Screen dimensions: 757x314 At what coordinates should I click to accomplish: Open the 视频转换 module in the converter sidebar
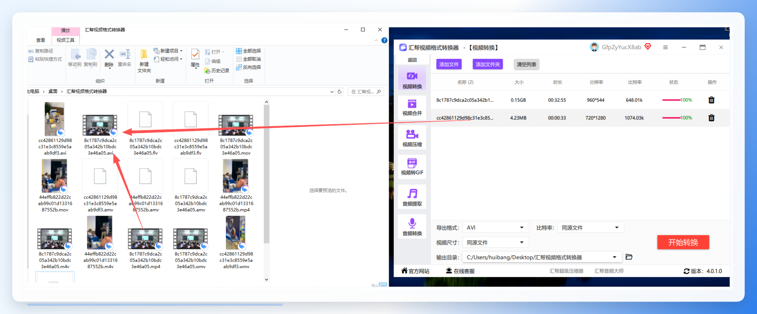412,80
